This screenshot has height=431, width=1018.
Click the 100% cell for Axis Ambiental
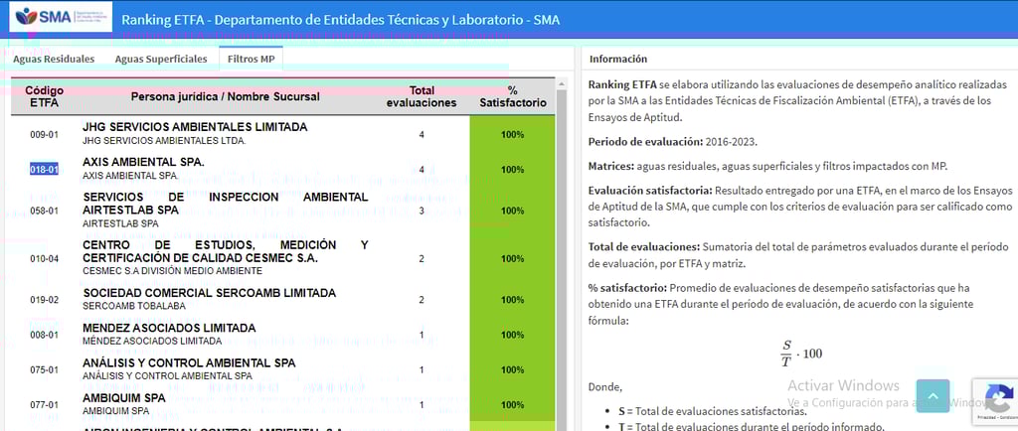[x=512, y=170]
